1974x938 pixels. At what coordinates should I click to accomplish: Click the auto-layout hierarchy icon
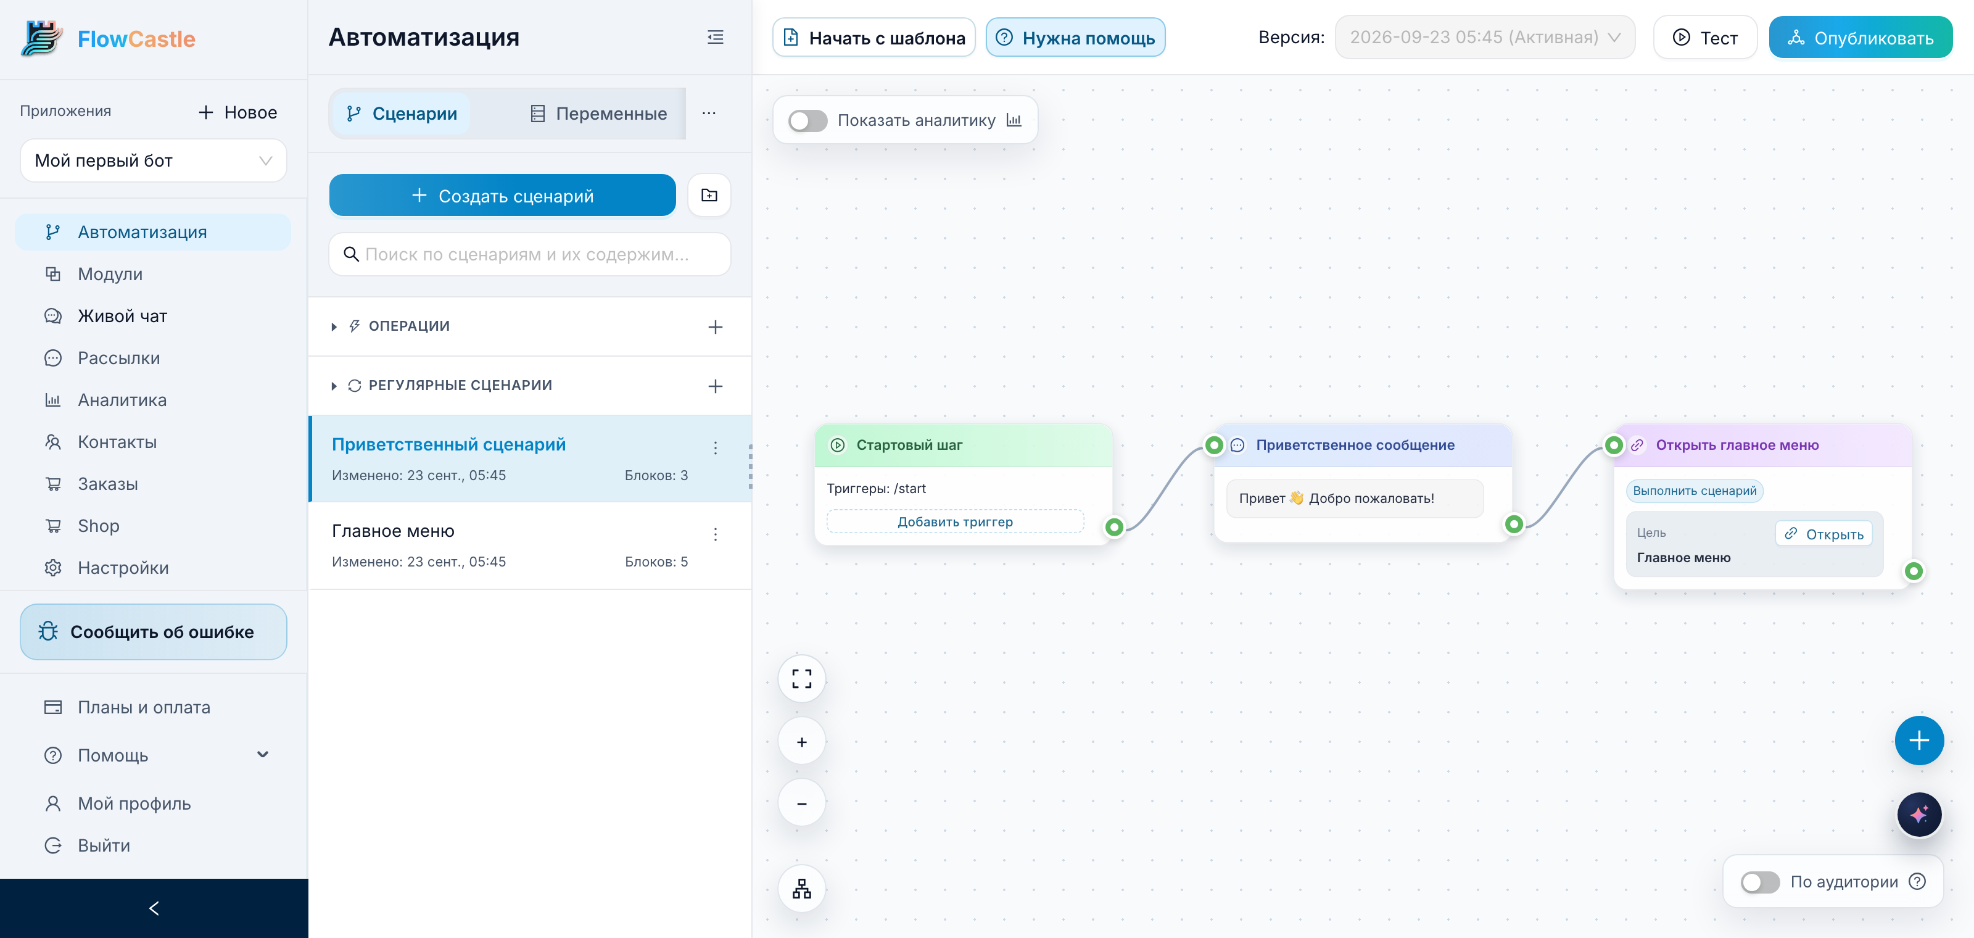(x=801, y=888)
